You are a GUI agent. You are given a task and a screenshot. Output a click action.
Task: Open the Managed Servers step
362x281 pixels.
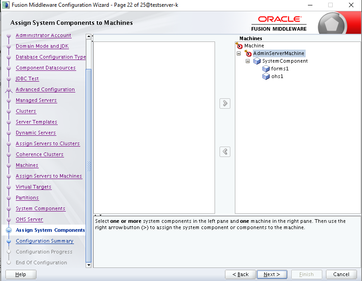(x=36, y=101)
